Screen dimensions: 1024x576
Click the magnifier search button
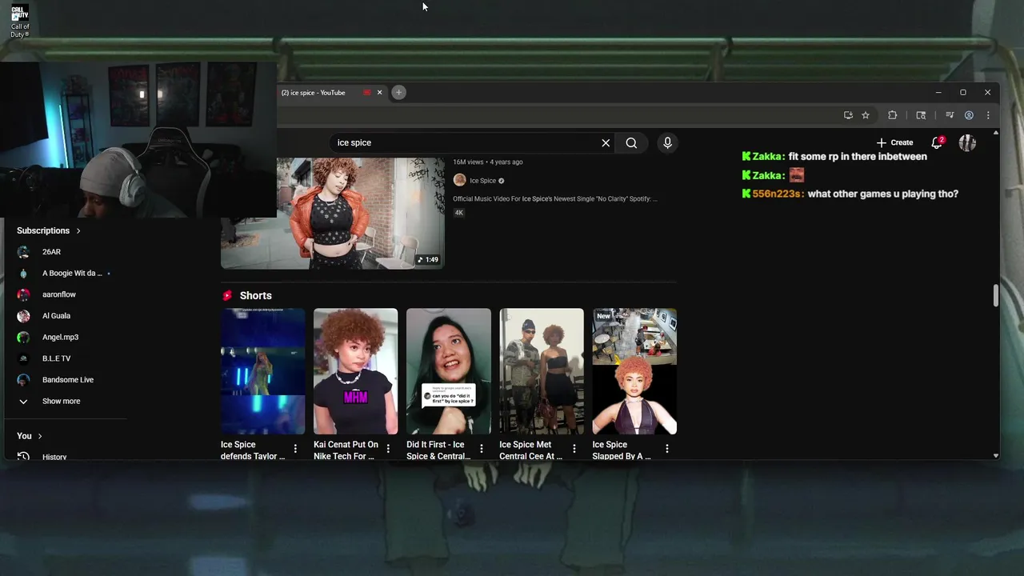pos(631,143)
